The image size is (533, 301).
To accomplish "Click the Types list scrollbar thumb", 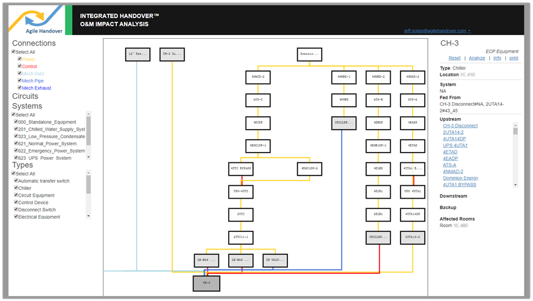I will coord(88,184).
